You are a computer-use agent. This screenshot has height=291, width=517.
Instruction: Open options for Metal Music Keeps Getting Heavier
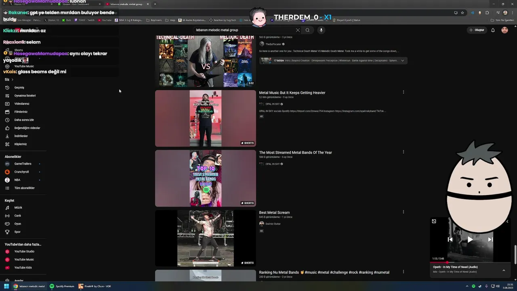[x=403, y=92]
